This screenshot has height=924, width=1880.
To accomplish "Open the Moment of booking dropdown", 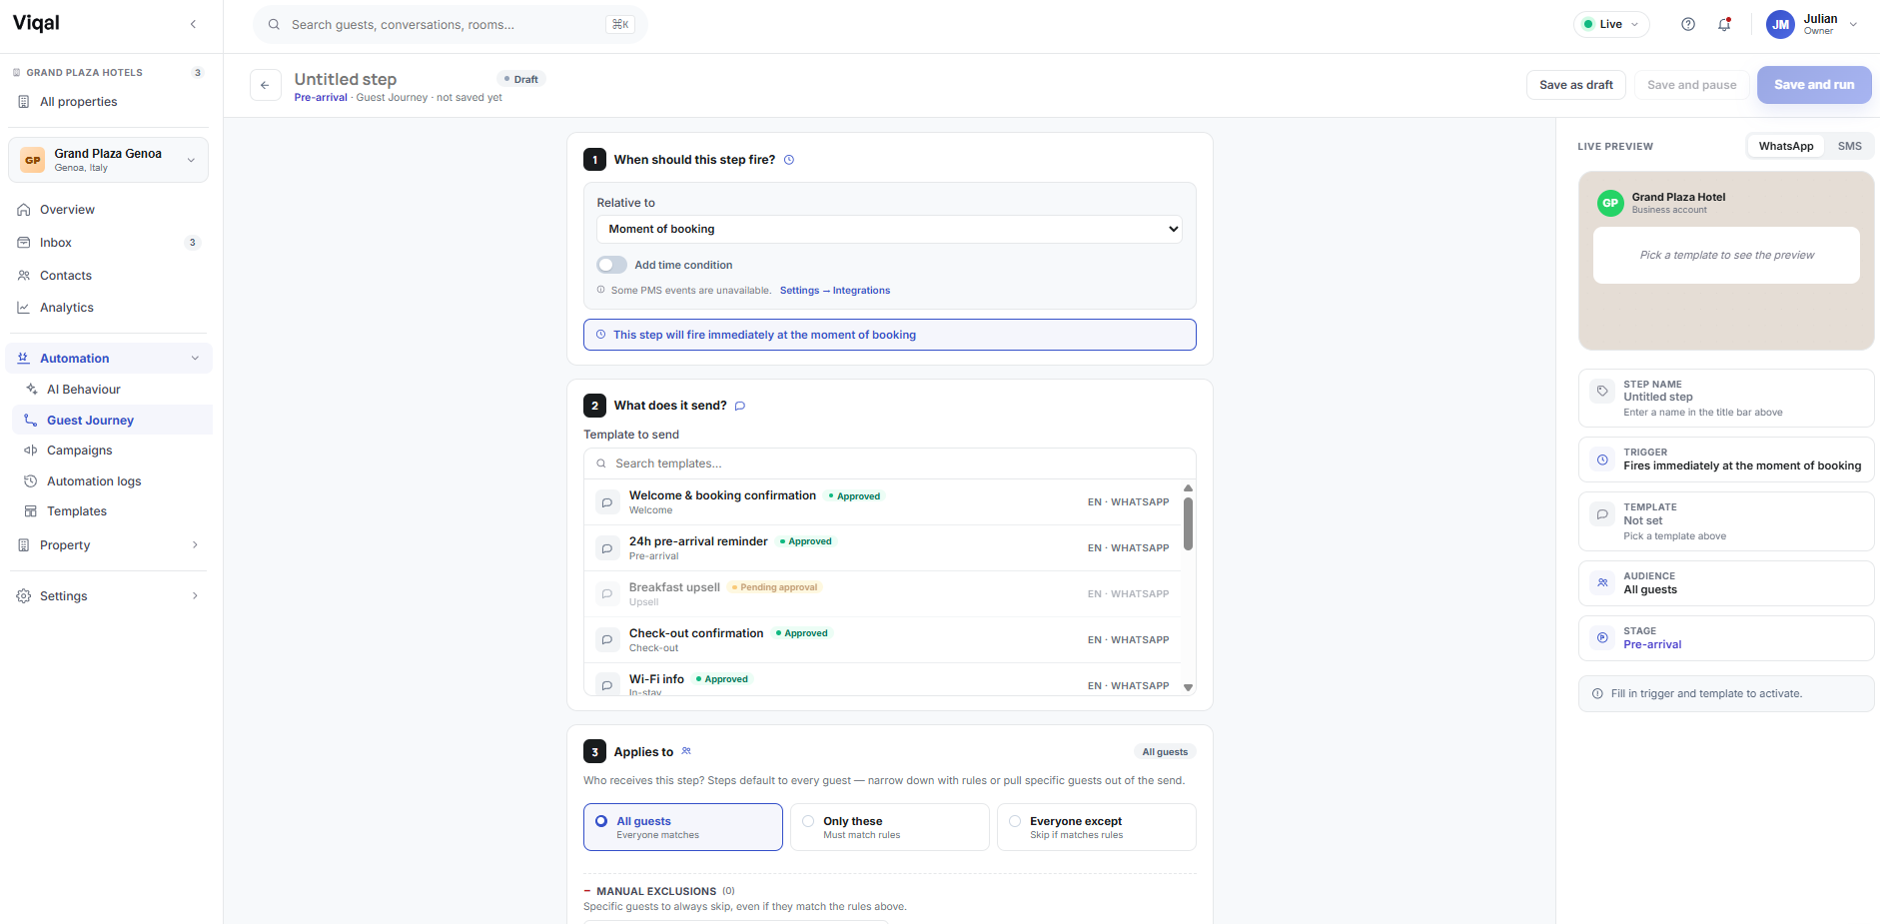I will pos(890,229).
